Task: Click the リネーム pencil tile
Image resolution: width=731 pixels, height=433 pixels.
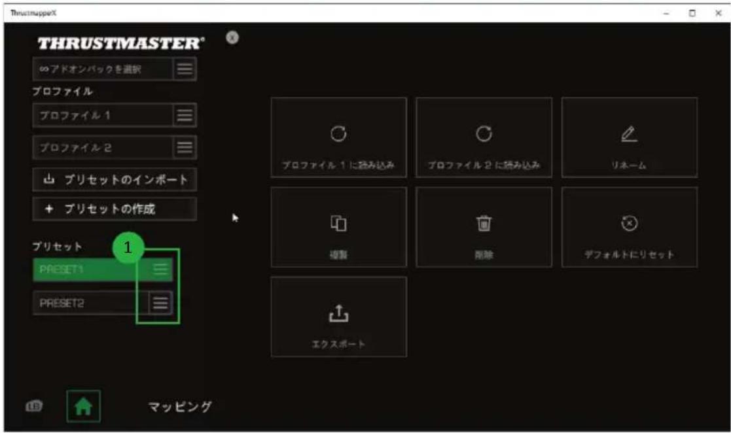Action: pyautogui.click(x=630, y=137)
